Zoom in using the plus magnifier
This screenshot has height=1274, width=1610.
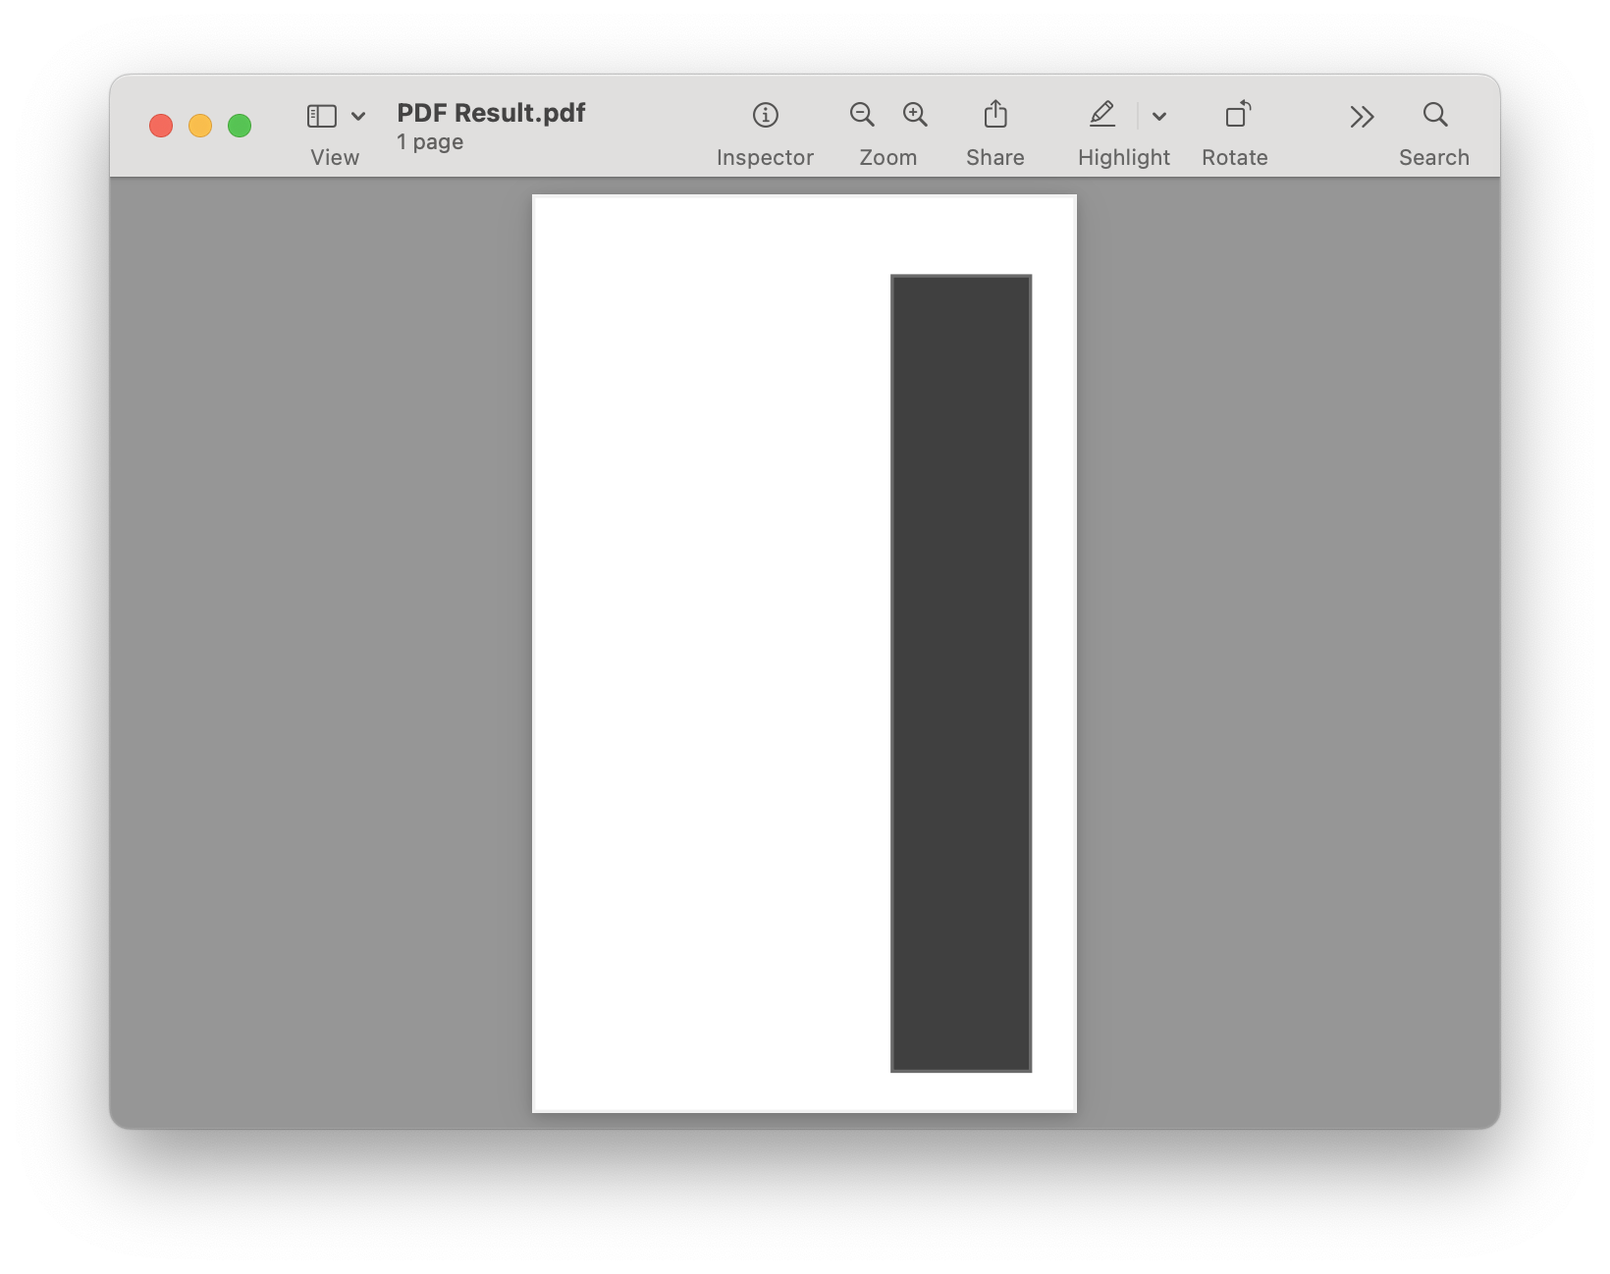pos(915,115)
